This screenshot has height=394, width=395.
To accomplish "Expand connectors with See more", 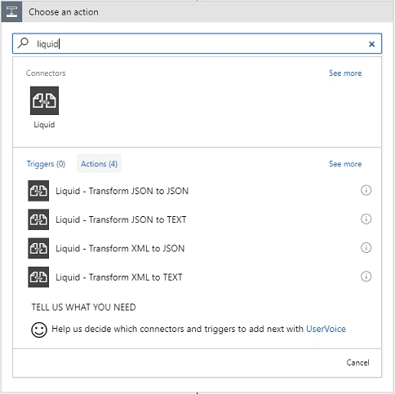I will click(345, 73).
